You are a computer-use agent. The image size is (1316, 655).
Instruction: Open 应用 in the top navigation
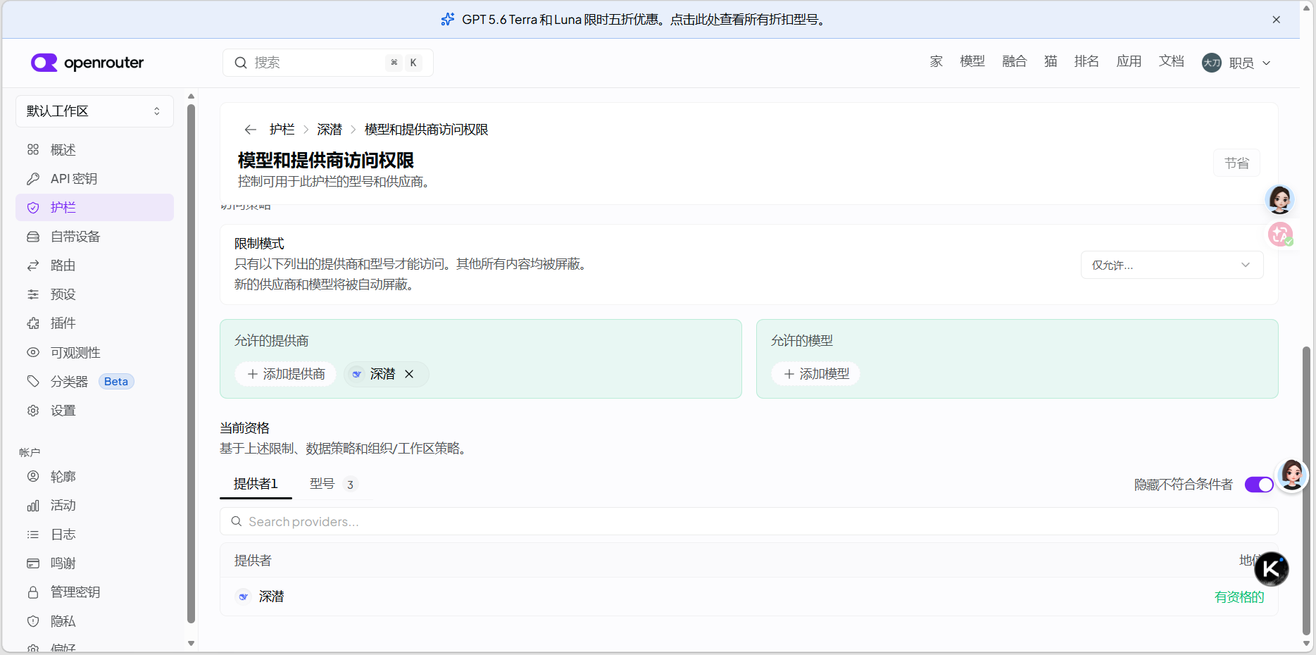[x=1129, y=61]
